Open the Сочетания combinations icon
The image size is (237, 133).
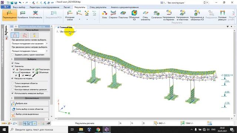pos(156,15)
